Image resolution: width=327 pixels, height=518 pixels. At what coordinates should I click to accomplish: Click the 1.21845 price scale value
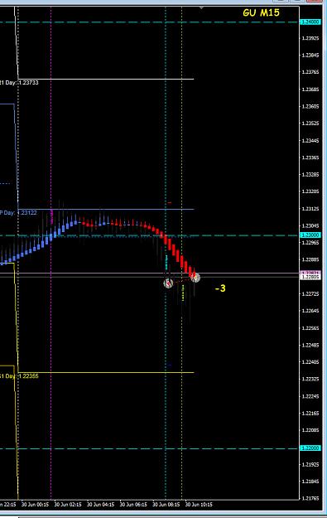coord(310,482)
